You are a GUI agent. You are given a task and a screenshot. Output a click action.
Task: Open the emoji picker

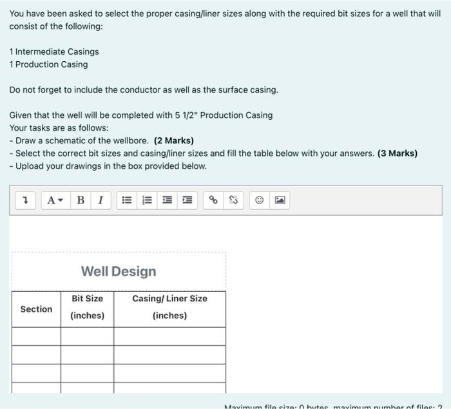coord(260,200)
